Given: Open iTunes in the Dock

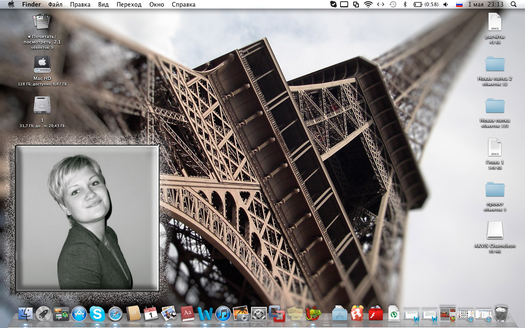Looking at the screenshot, I should (223, 314).
